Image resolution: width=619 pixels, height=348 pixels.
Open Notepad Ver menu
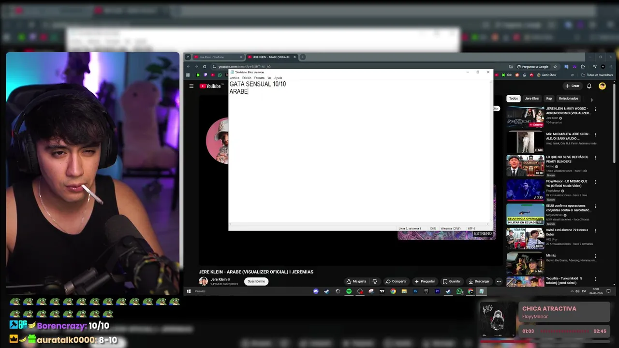(x=269, y=78)
